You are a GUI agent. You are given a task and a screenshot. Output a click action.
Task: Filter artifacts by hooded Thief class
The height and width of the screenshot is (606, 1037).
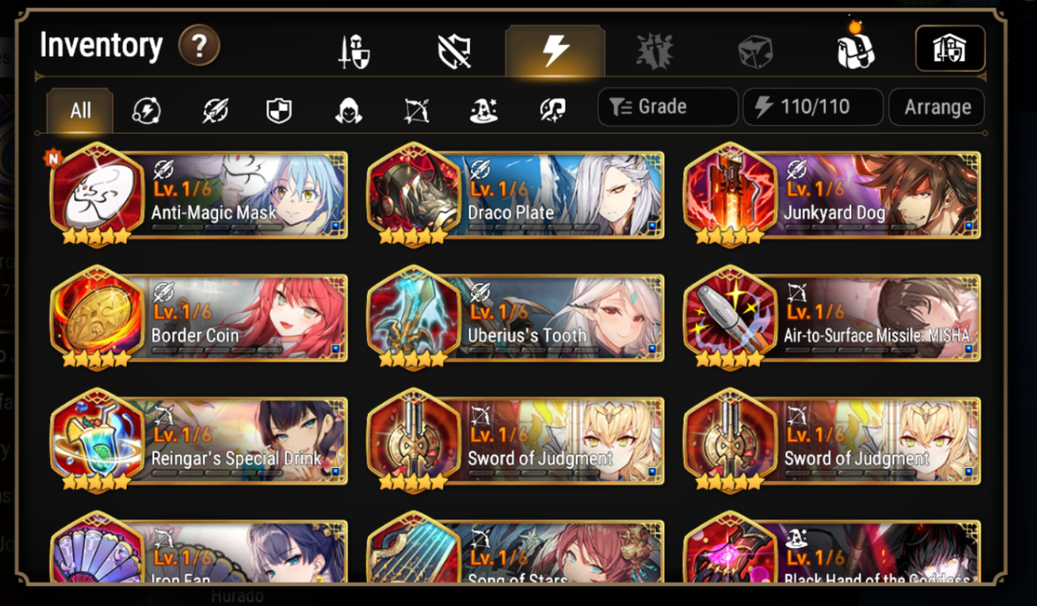click(x=348, y=111)
